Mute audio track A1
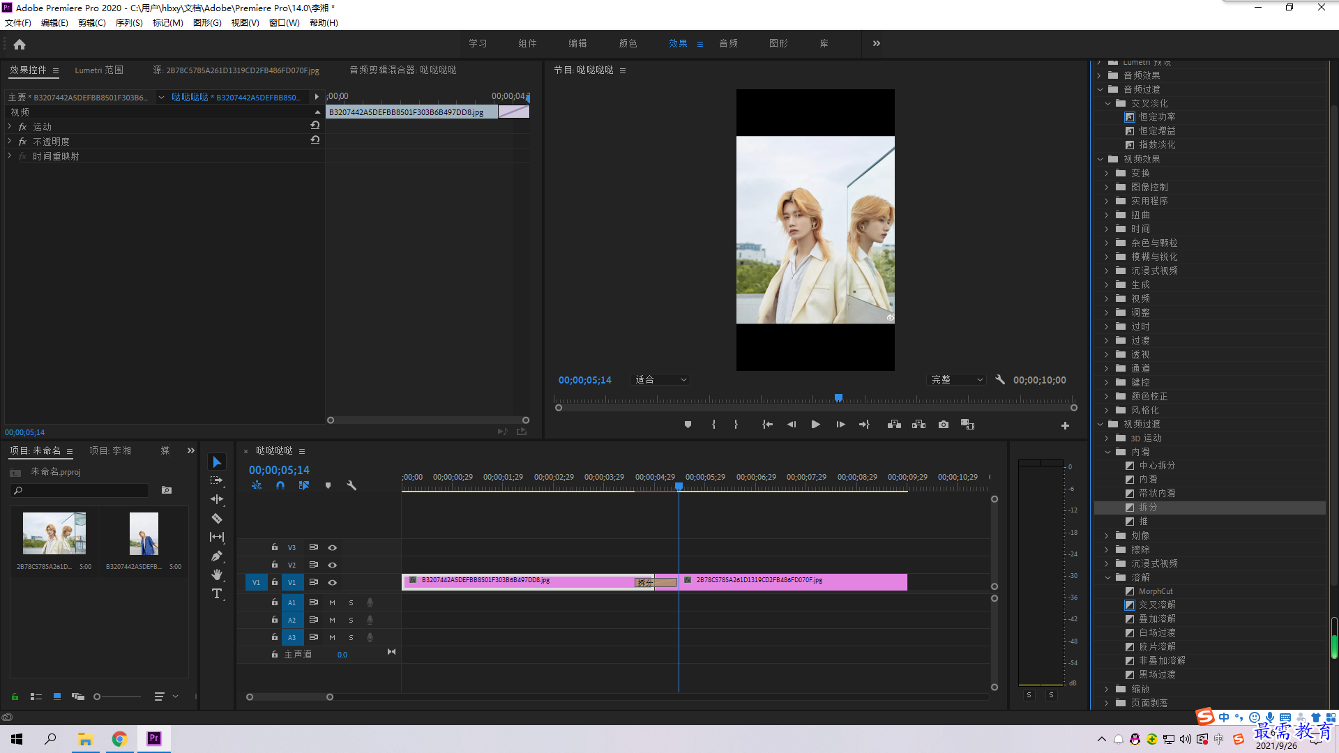The height and width of the screenshot is (753, 1339). (x=332, y=603)
